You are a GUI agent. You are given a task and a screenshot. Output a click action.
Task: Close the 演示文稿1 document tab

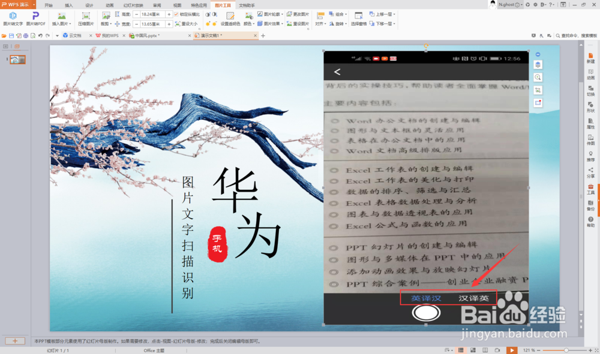click(255, 35)
